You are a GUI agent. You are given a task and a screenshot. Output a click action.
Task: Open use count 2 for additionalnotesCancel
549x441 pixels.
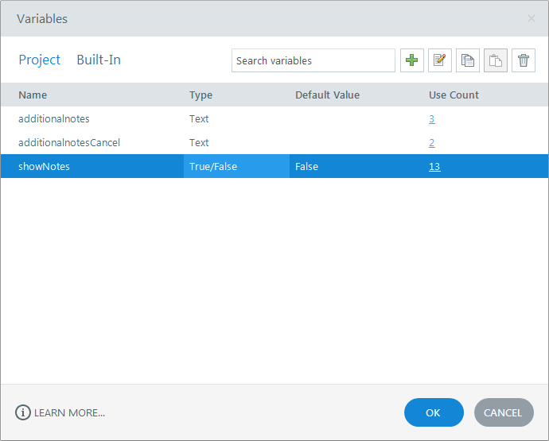431,142
